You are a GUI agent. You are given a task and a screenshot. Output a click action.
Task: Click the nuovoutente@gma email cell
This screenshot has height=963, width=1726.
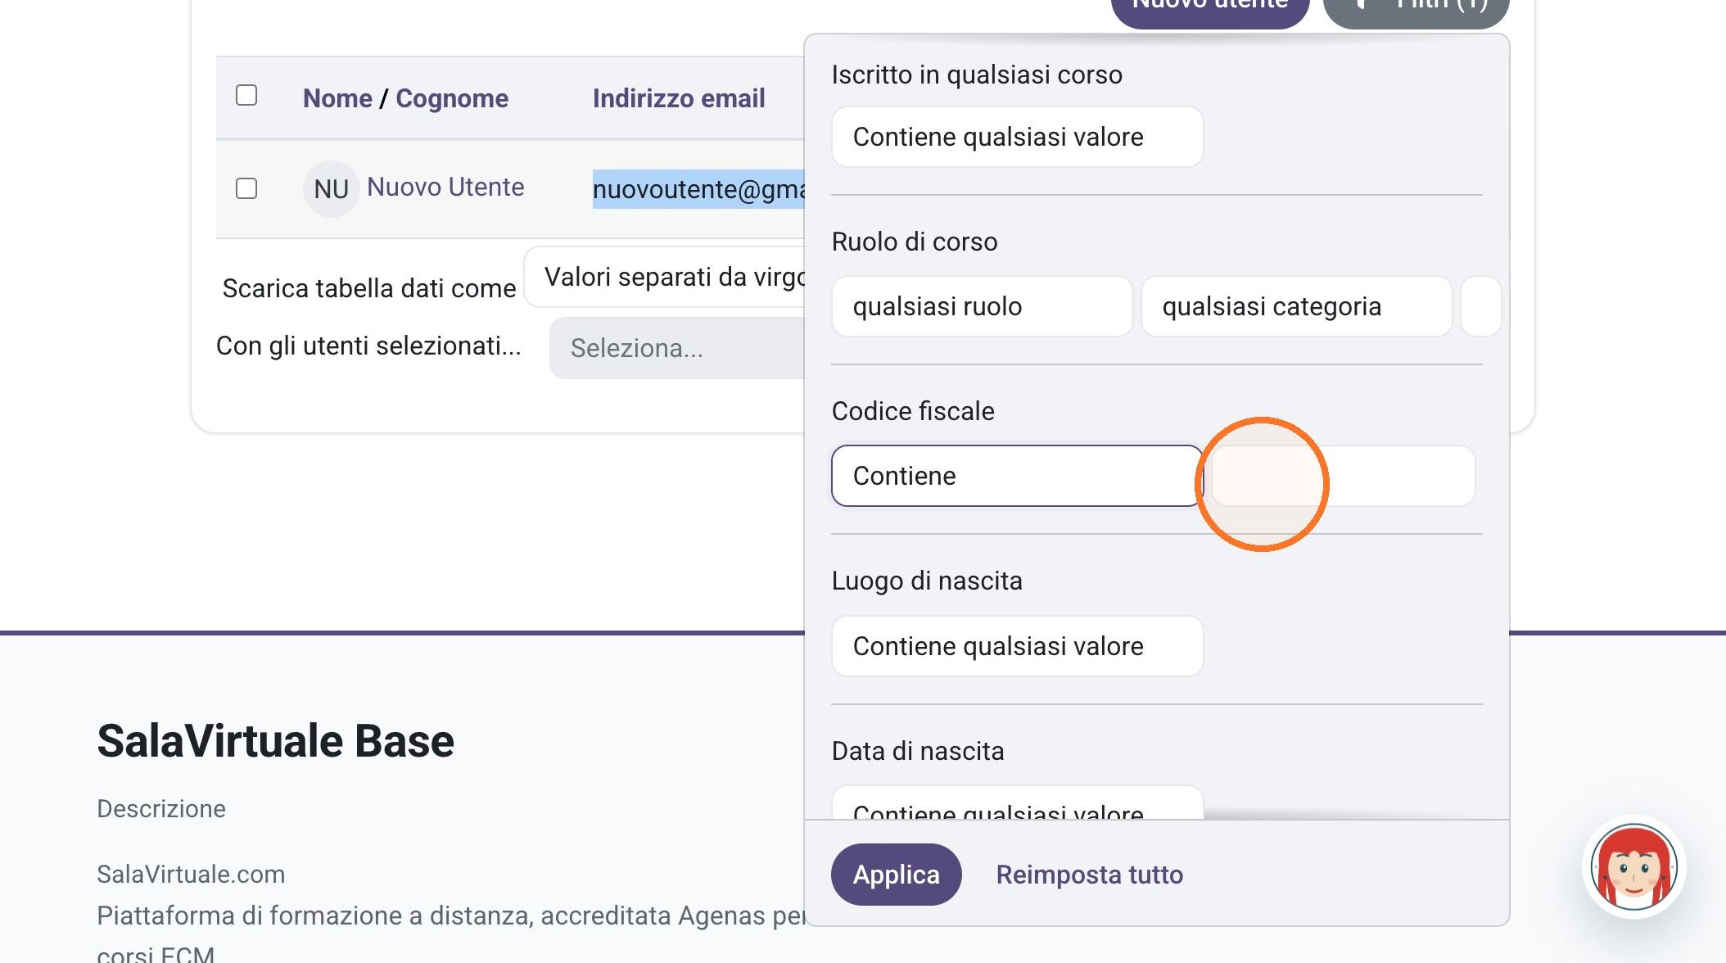tap(698, 189)
